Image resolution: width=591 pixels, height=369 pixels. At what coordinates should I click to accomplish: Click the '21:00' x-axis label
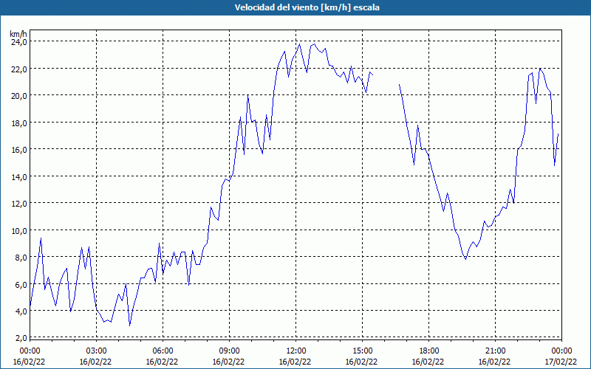(495, 351)
